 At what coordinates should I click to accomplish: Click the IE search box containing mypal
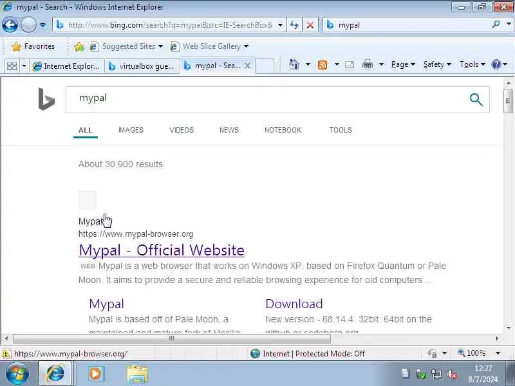[x=407, y=25]
